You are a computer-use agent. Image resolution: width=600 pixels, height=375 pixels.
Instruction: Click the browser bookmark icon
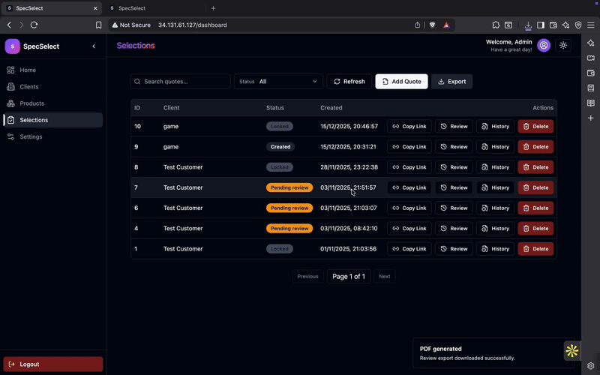98,25
